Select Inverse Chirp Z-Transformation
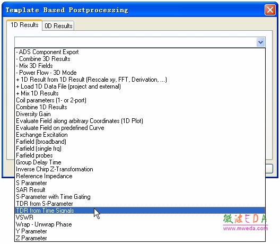Image resolution: width=280 pixels, height=244 pixels. (140, 169)
